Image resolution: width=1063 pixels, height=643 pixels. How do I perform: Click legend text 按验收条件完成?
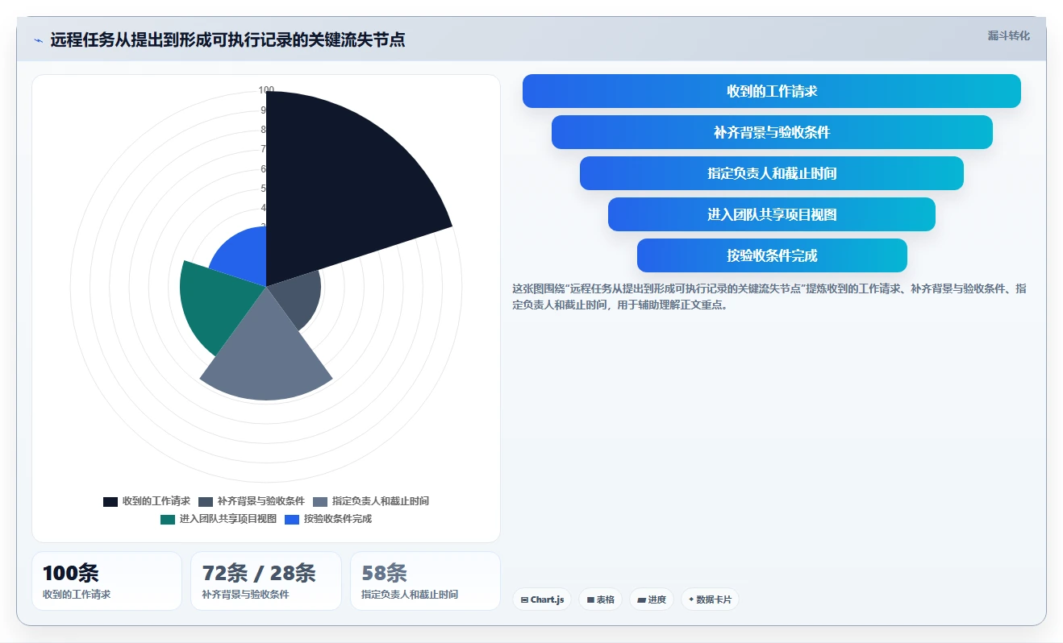tap(338, 519)
